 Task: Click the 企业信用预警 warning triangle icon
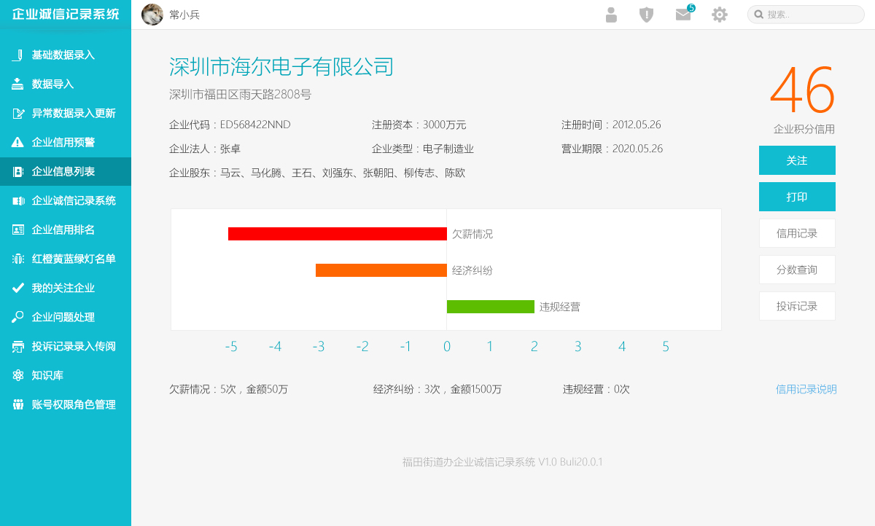tap(18, 142)
